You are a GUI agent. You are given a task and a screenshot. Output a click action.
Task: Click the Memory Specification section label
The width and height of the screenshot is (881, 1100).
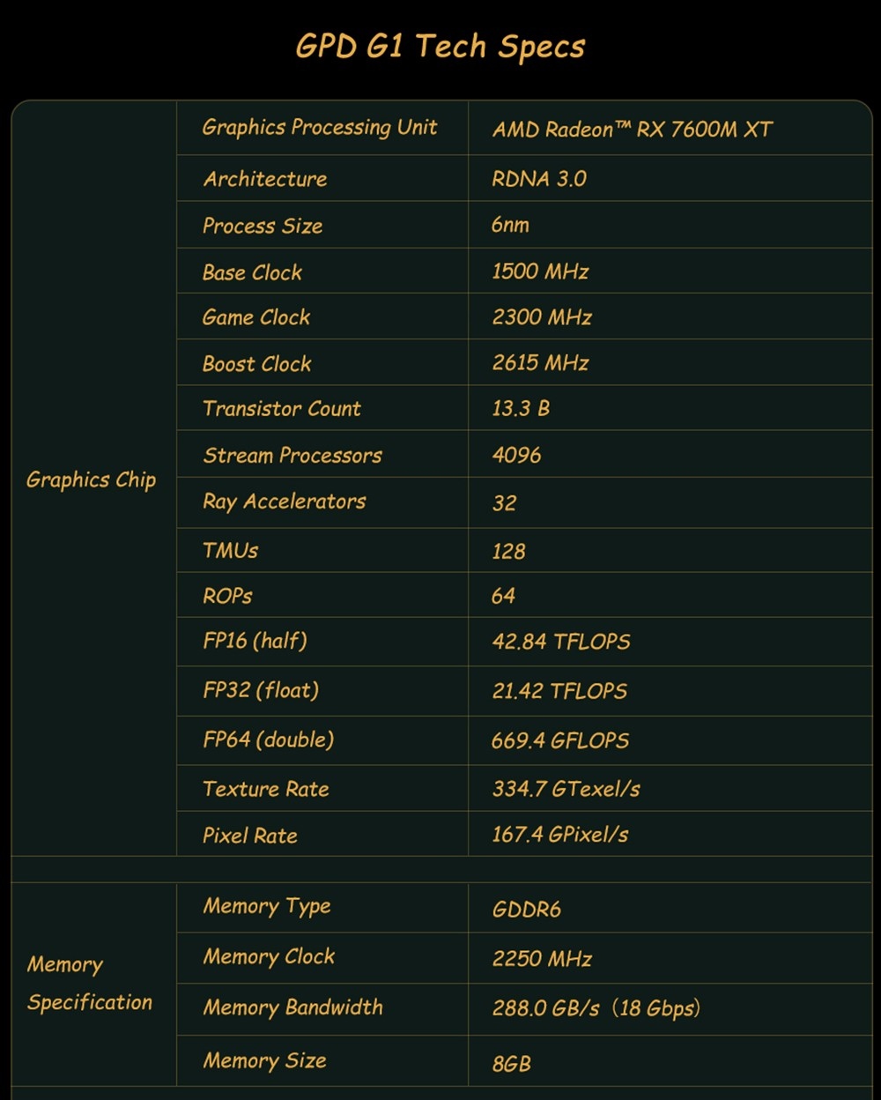89,984
